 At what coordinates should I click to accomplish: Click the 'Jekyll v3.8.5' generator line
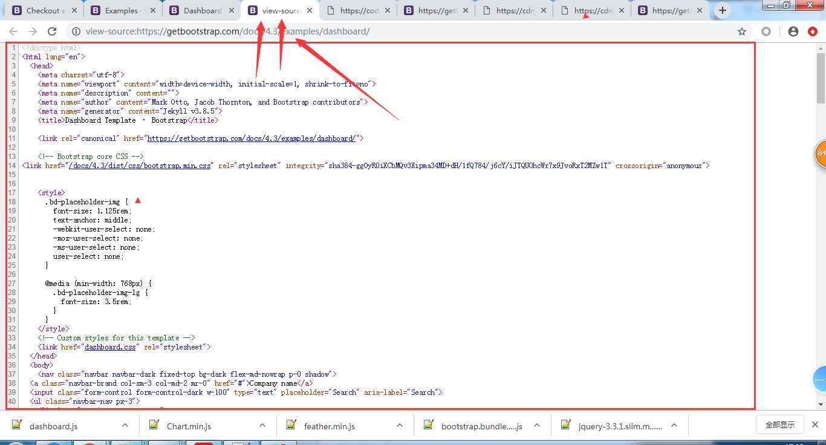point(130,111)
